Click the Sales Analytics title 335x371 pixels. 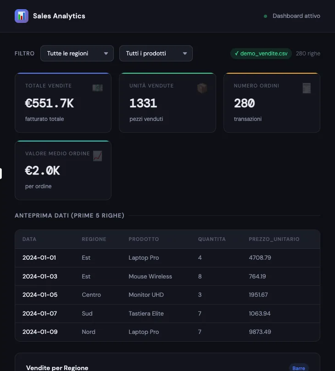[x=59, y=16]
